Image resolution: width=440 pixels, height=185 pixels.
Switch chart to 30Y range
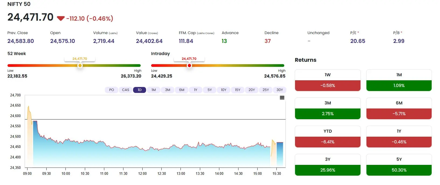pos(280,90)
